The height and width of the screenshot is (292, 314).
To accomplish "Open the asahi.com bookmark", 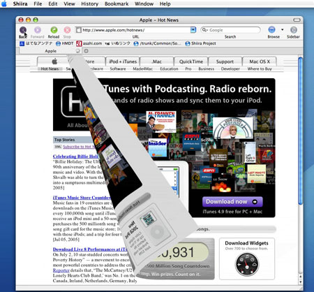I will coord(89,43).
